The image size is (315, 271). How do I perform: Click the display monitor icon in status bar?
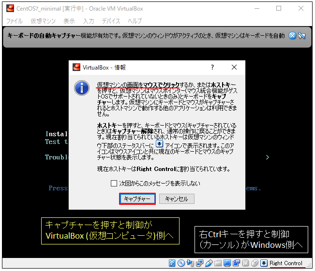click(x=226, y=263)
